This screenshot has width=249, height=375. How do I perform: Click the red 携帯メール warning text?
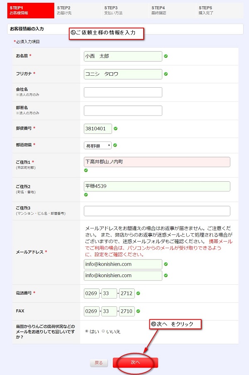coord(159,248)
